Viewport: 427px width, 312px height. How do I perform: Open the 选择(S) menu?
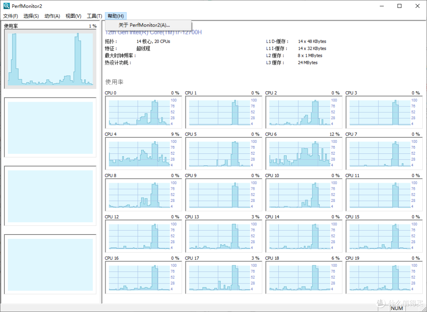click(x=31, y=16)
